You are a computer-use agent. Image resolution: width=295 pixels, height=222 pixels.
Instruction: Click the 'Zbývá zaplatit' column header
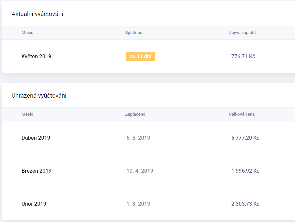(x=242, y=32)
